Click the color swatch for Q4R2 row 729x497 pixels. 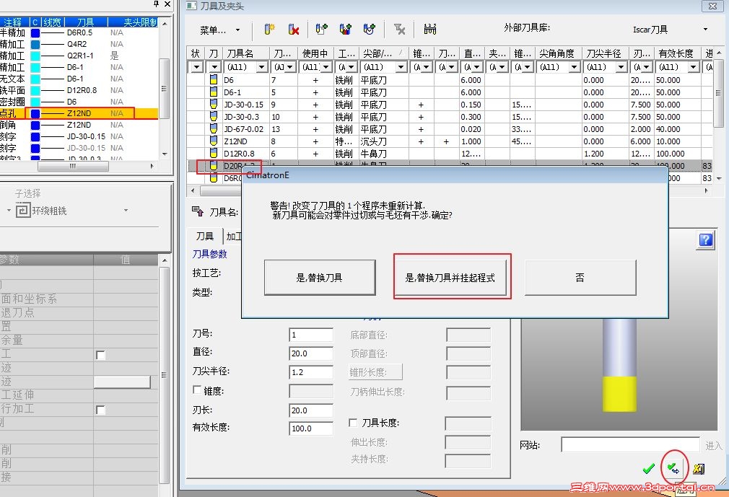35,45
